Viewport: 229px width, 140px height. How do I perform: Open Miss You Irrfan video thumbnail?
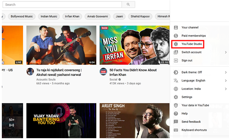click(x=135, y=45)
